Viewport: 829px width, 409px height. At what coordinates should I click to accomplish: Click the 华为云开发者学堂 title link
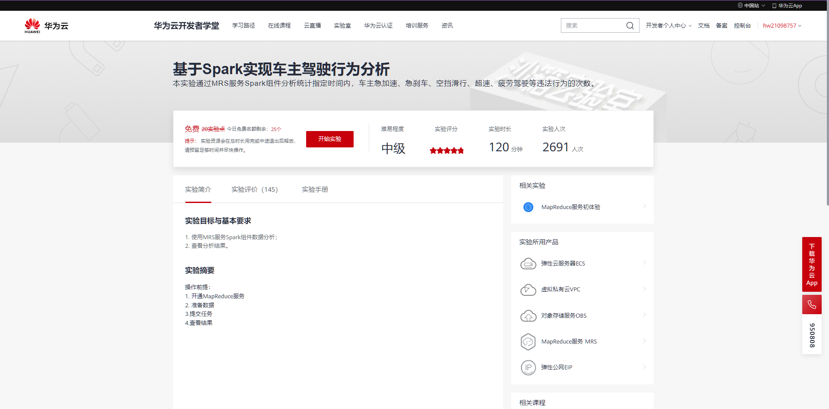tap(187, 26)
